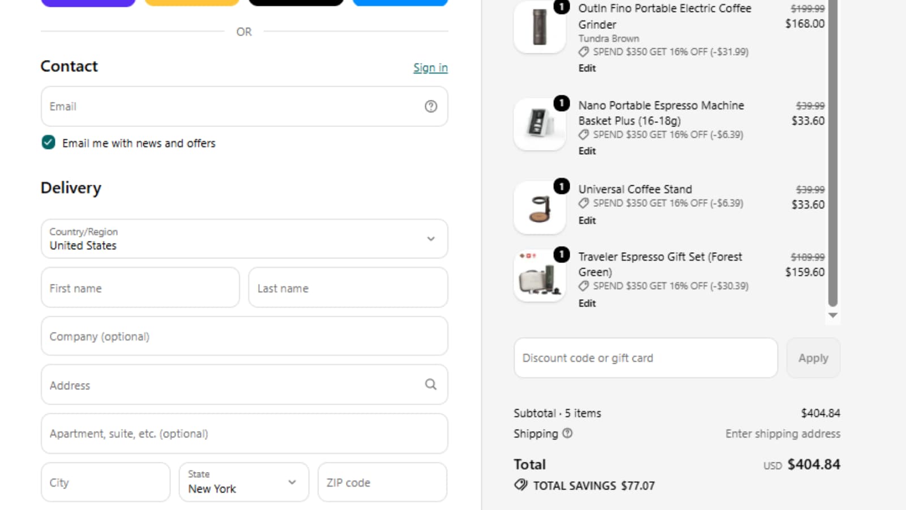This screenshot has width=906, height=510.
Task: Click the 'Enter shipping address' text
Action: click(783, 433)
